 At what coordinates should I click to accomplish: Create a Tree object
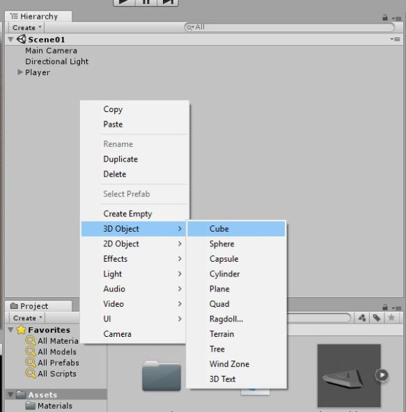(236, 349)
